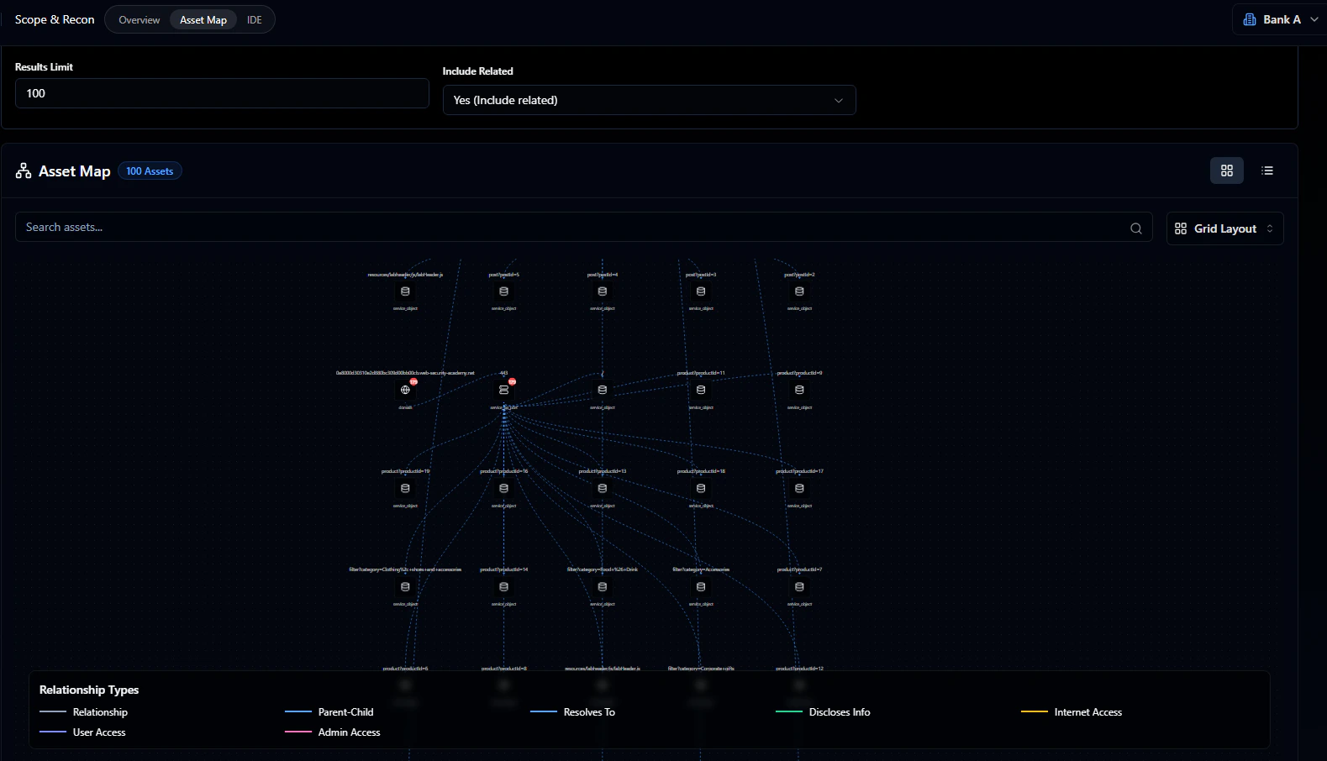Select product?productId=7 node icon

[x=799, y=586]
